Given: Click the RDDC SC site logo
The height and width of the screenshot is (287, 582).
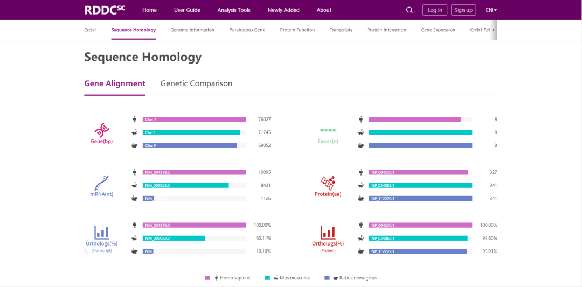Looking at the screenshot, I should point(105,10).
